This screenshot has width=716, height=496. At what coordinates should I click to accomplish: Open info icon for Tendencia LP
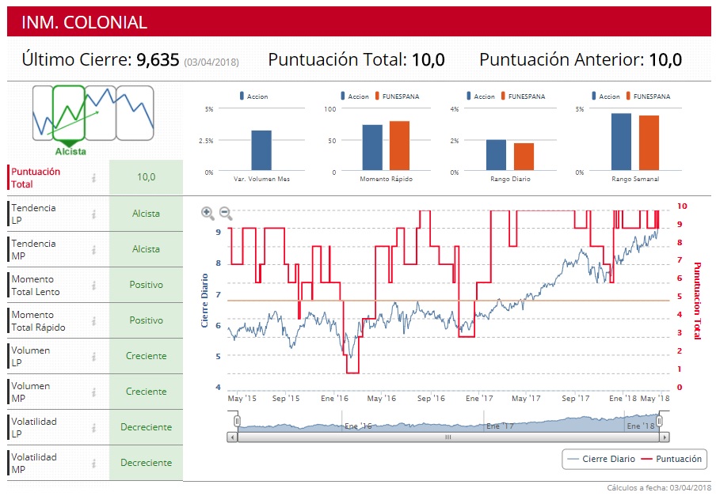[94, 214]
